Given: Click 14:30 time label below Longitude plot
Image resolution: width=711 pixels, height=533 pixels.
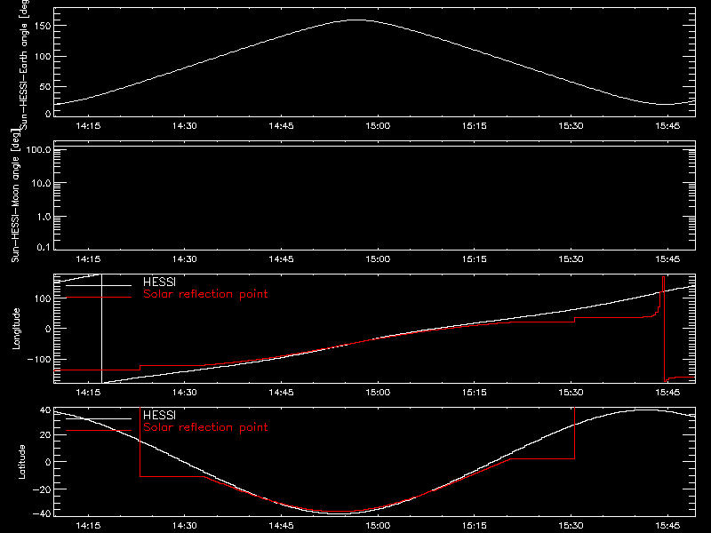Looking at the screenshot, I should [x=185, y=393].
